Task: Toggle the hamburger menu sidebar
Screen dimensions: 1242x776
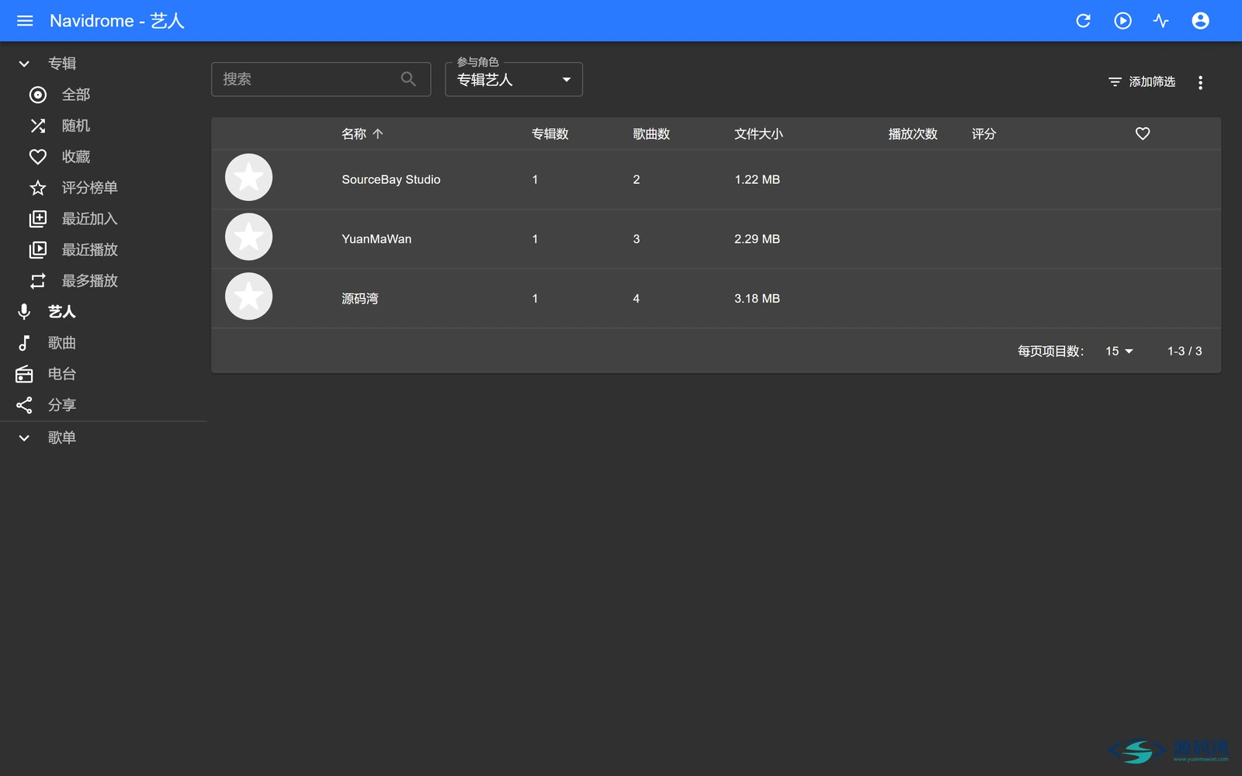Action: coord(25,21)
